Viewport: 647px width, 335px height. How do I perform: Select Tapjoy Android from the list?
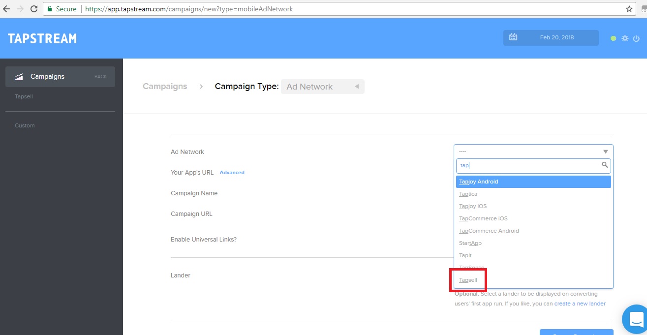coord(533,182)
